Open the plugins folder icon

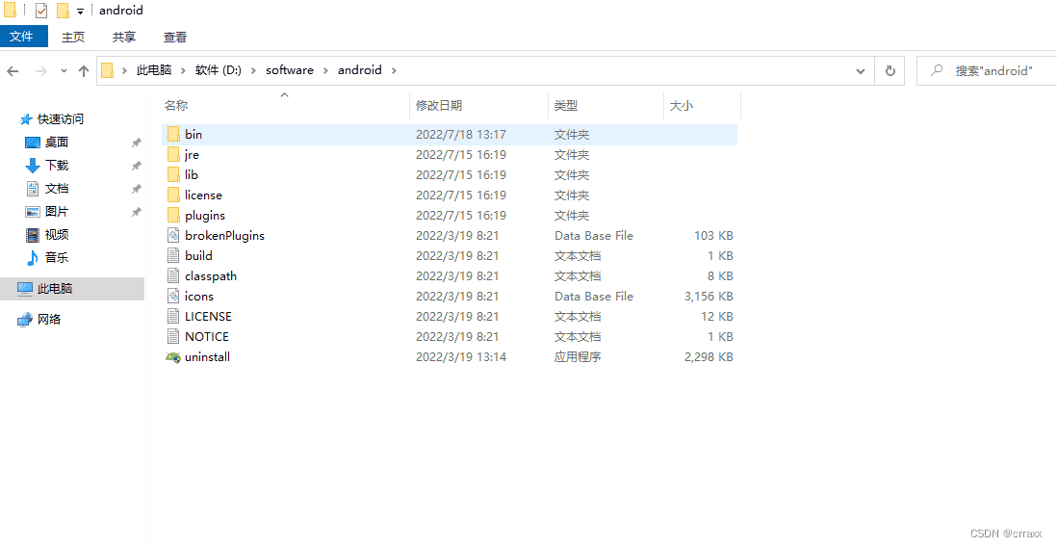click(x=173, y=215)
